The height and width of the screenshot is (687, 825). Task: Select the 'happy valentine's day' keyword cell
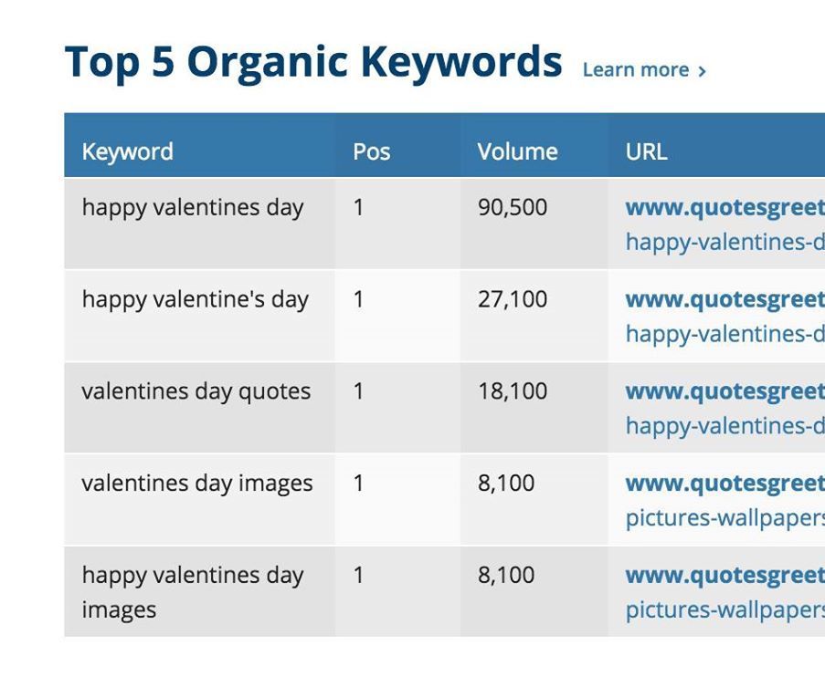(x=195, y=300)
